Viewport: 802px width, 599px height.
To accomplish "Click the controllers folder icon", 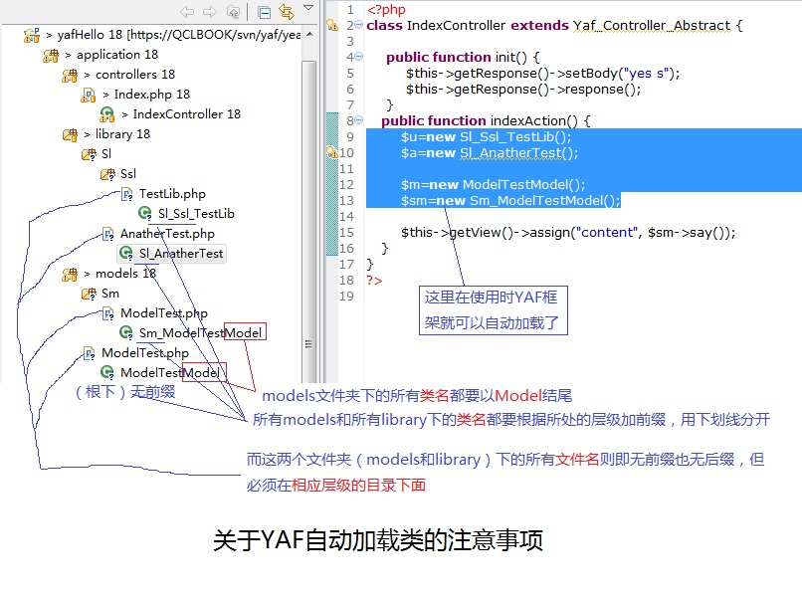I will (x=70, y=76).
